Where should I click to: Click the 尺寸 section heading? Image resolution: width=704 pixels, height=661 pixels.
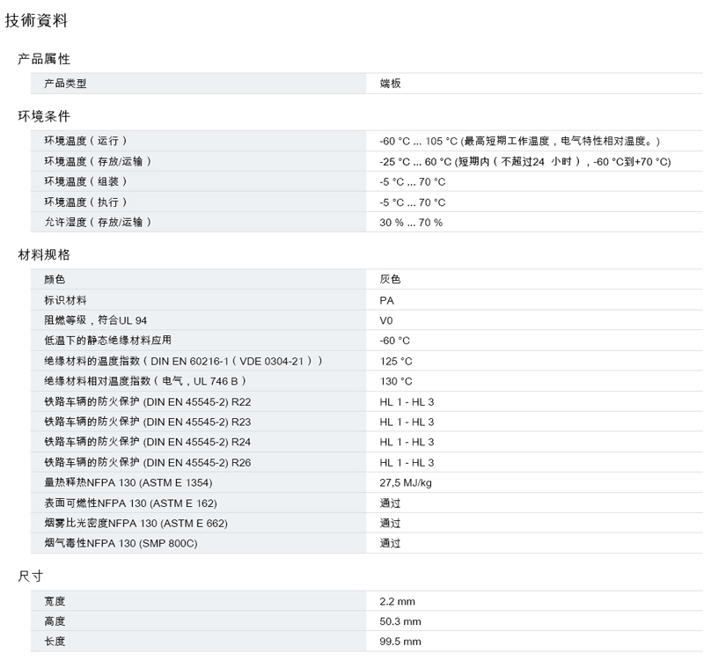point(31,577)
